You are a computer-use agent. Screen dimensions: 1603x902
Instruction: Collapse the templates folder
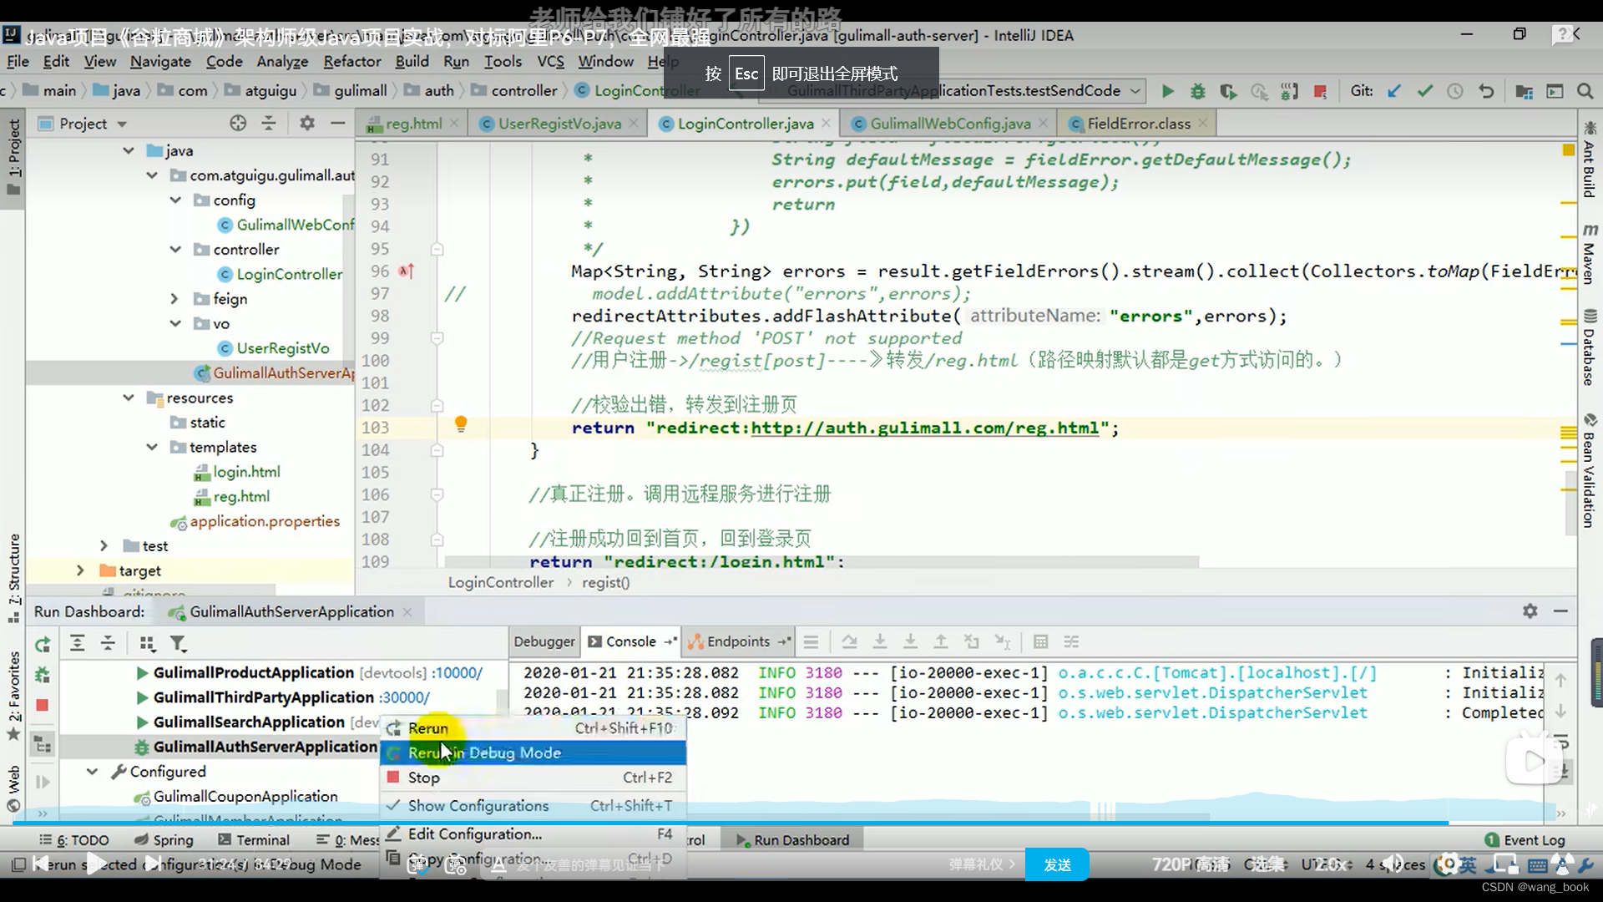152,447
